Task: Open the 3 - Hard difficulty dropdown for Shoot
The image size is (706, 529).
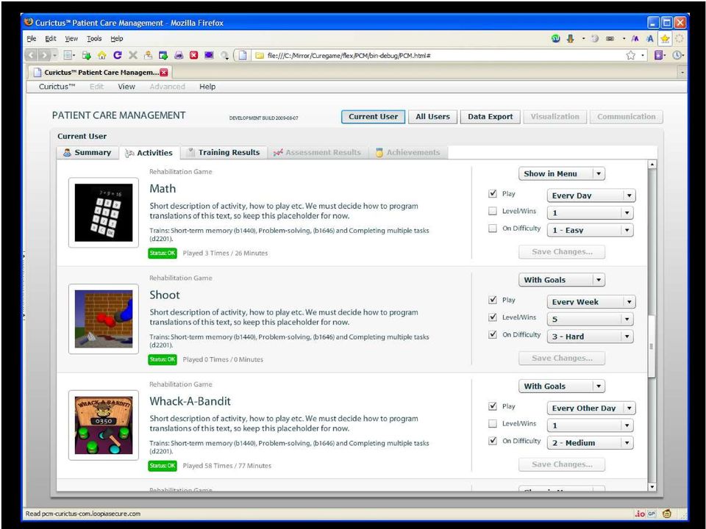Action: (590, 337)
